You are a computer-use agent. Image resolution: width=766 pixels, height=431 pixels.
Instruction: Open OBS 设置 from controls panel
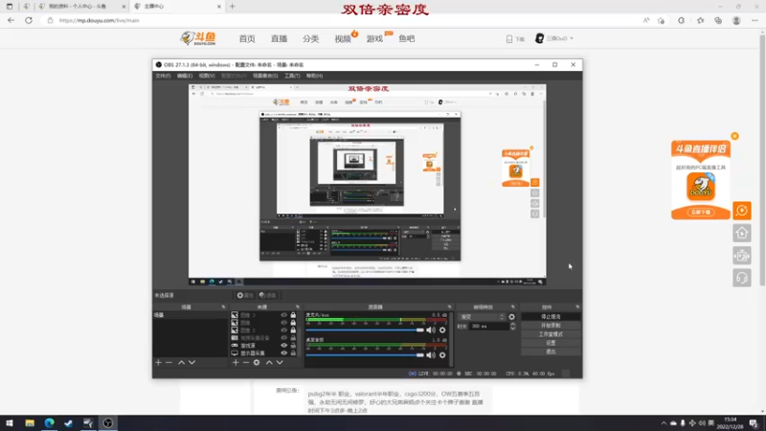[x=551, y=343]
